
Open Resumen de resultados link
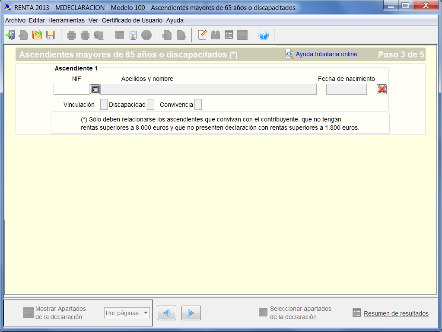(396, 313)
